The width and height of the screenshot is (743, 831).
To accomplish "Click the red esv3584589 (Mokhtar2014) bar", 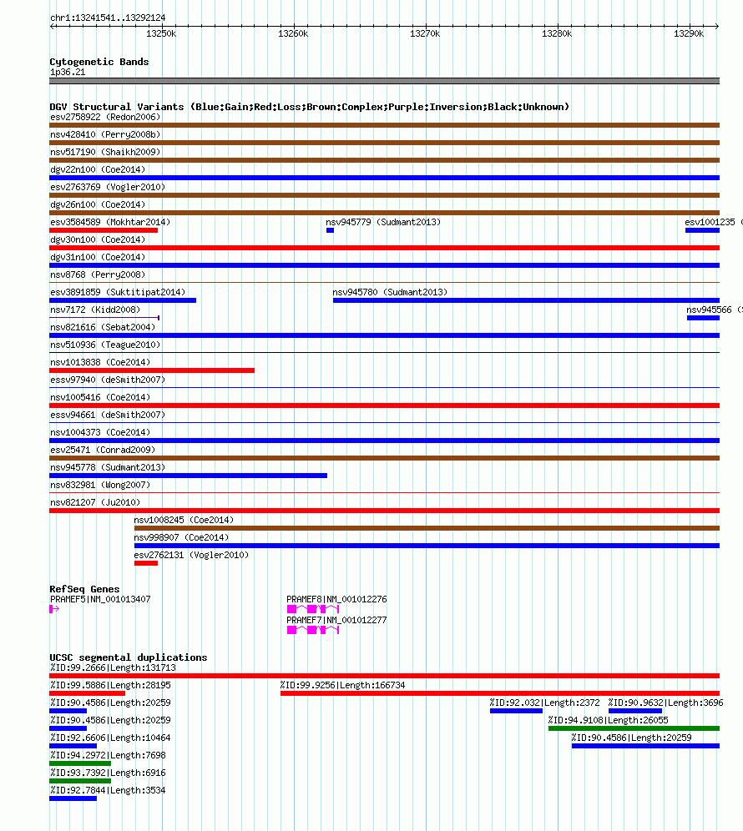I will (x=104, y=230).
